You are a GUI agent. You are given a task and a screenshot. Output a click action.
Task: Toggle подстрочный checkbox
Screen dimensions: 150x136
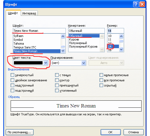(x=12, y=91)
